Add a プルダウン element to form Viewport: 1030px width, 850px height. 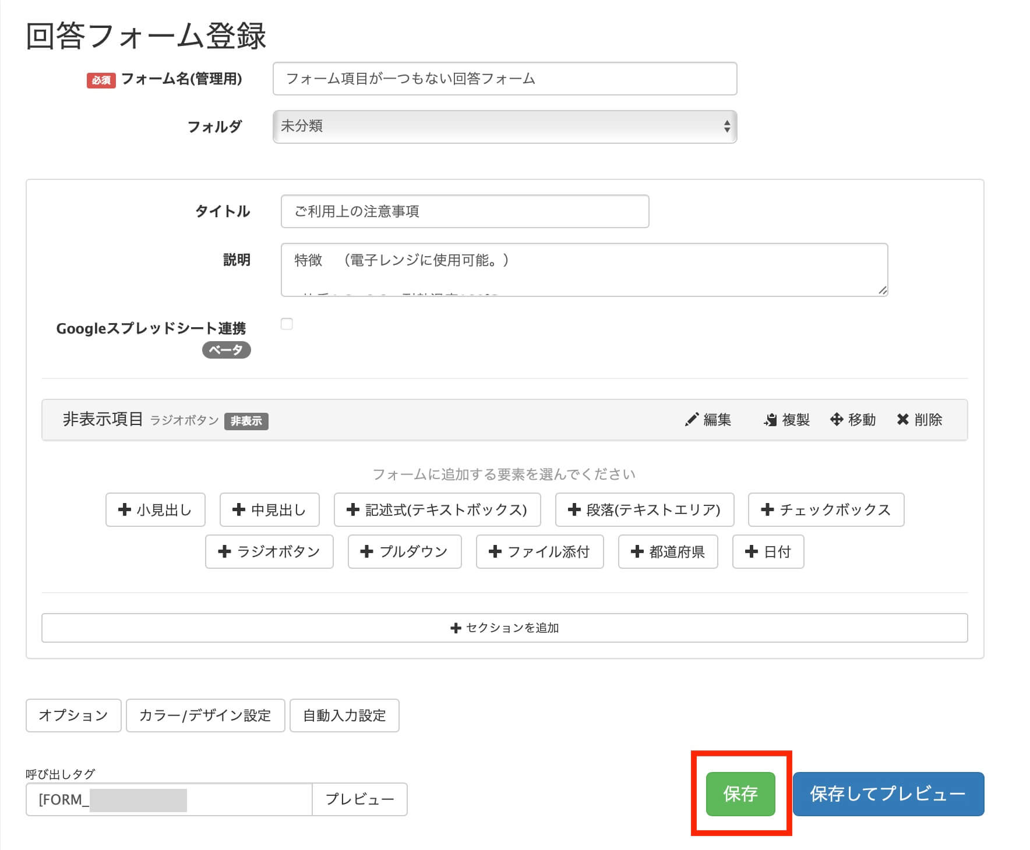click(404, 551)
